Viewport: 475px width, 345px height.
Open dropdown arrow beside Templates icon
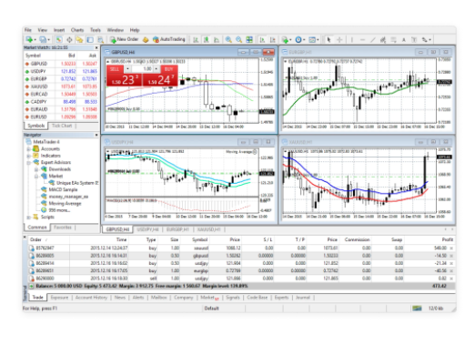318,40
